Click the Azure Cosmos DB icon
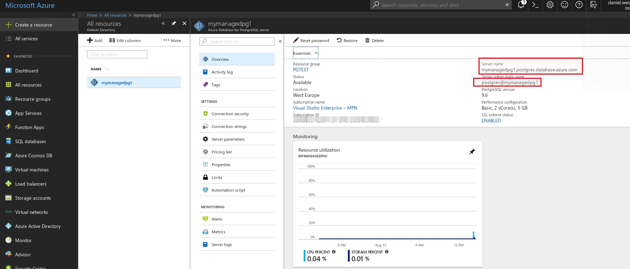The height and width of the screenshot is (269, 630). pos(8,155)
